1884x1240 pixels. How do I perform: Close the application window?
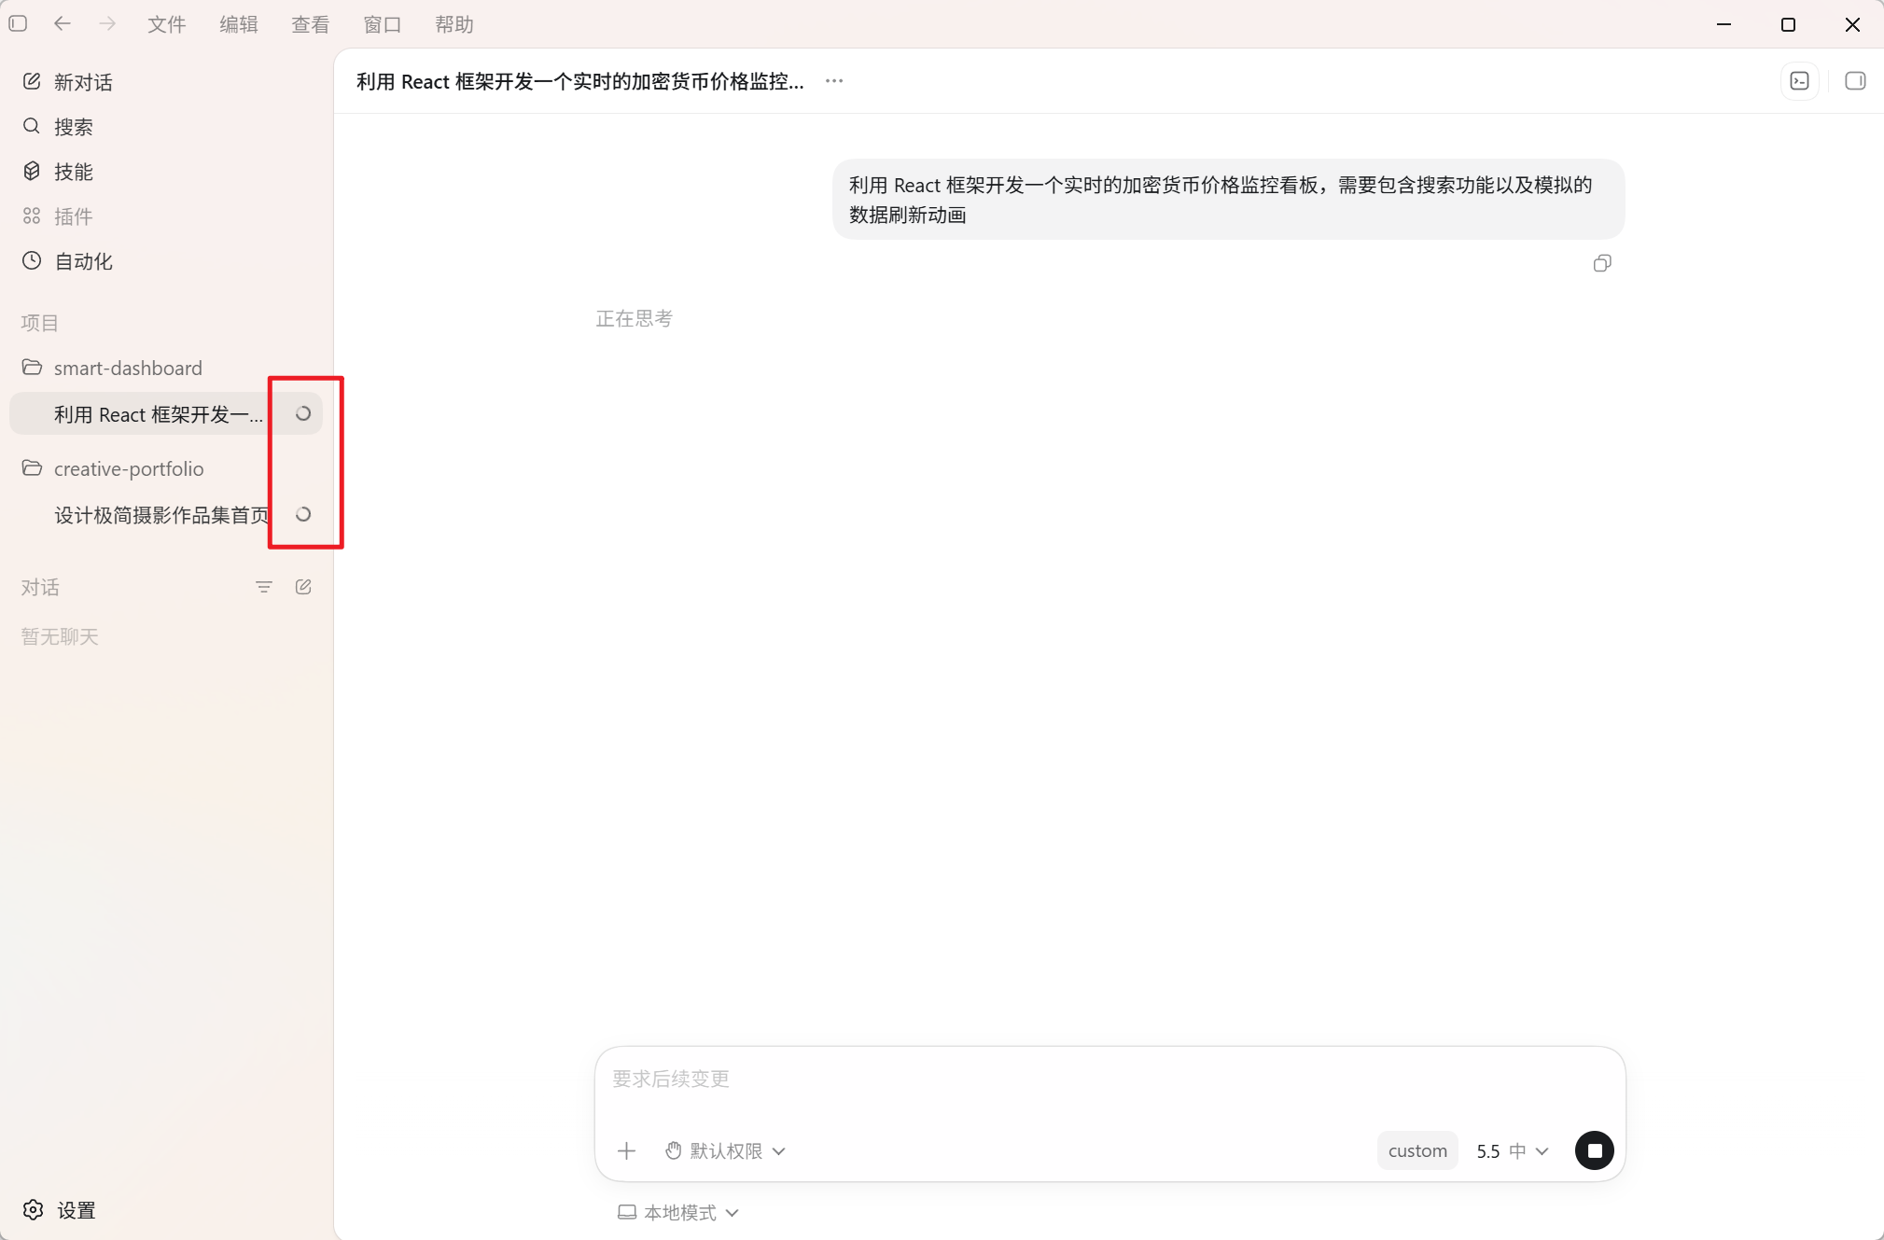coord(1853,24)
